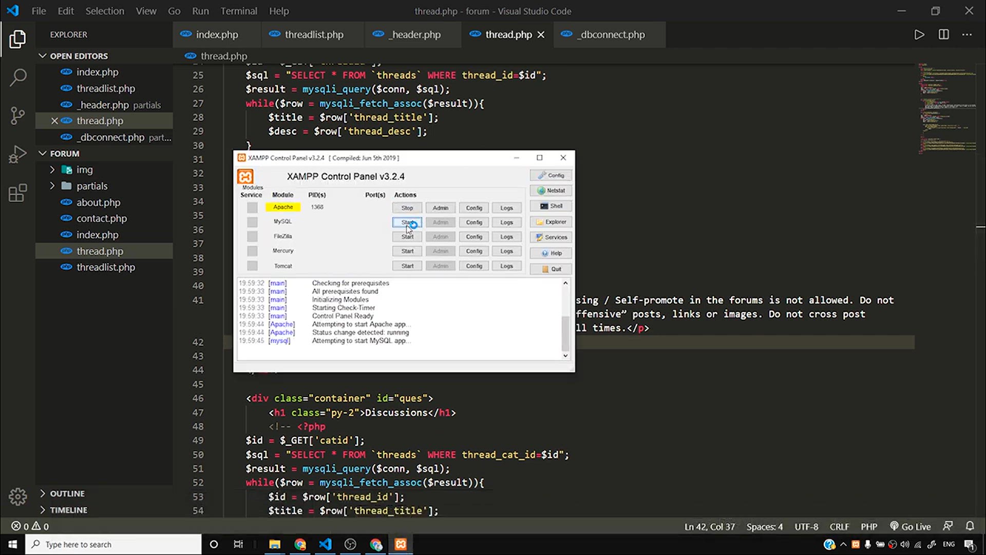Start the MySQL module

[407, 223]
